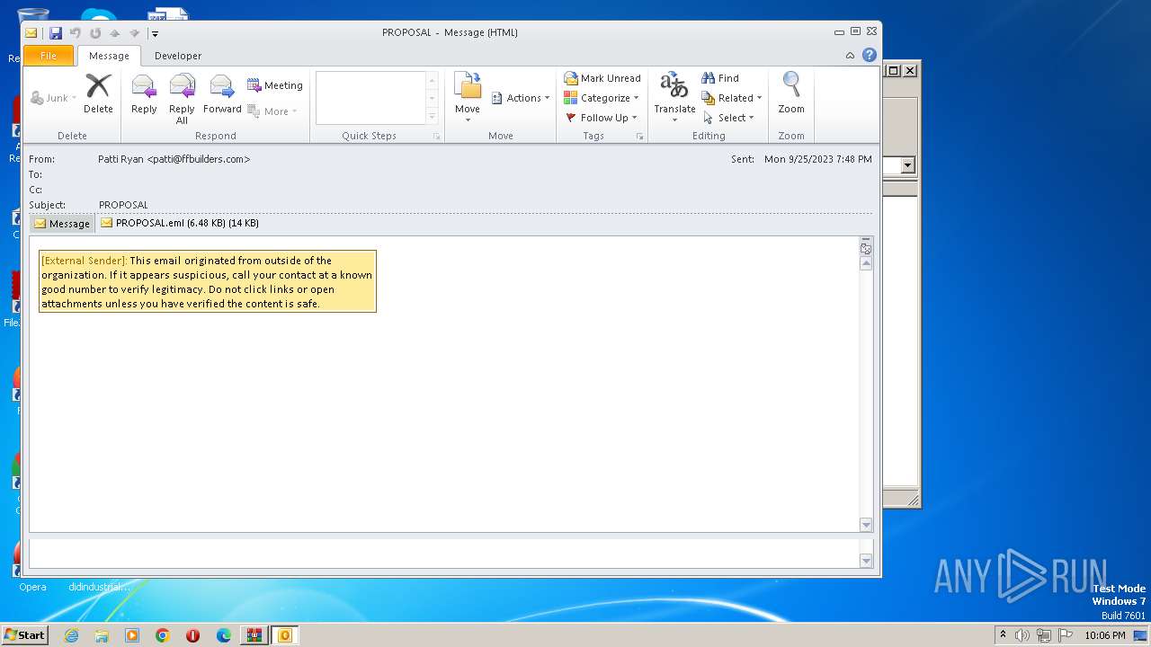Open the Action Center flag icon
Screen dimensions: 1151x647
pos(1066,635)
